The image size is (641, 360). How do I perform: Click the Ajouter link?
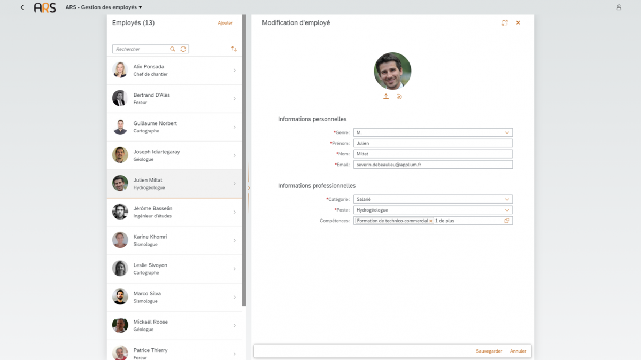click(x=225, y=23)
